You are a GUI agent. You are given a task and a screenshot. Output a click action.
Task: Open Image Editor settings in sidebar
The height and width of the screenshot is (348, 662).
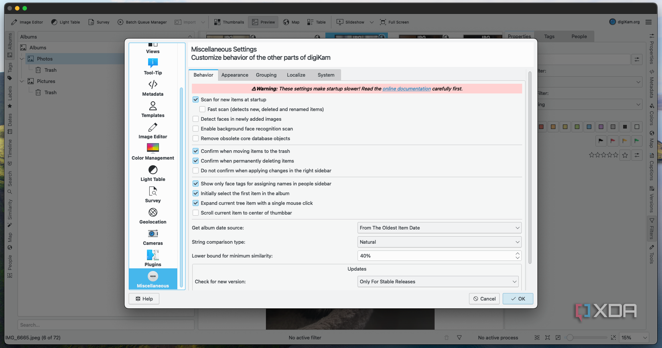153,130
